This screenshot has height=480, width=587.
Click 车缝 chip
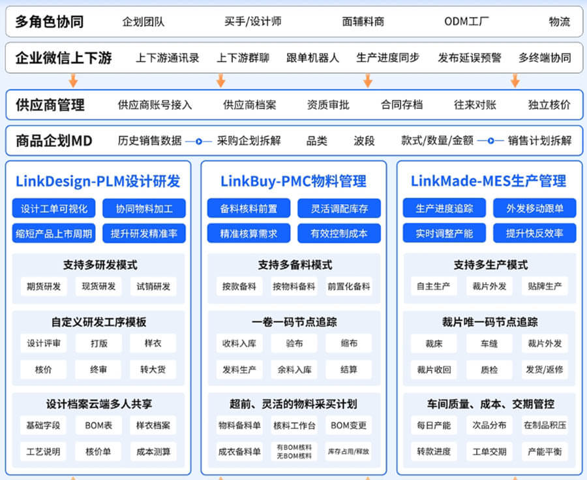(x=489, y=344)
